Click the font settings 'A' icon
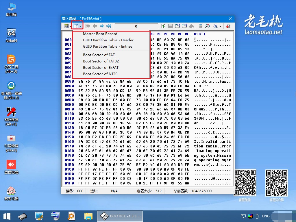 (215, 26)
